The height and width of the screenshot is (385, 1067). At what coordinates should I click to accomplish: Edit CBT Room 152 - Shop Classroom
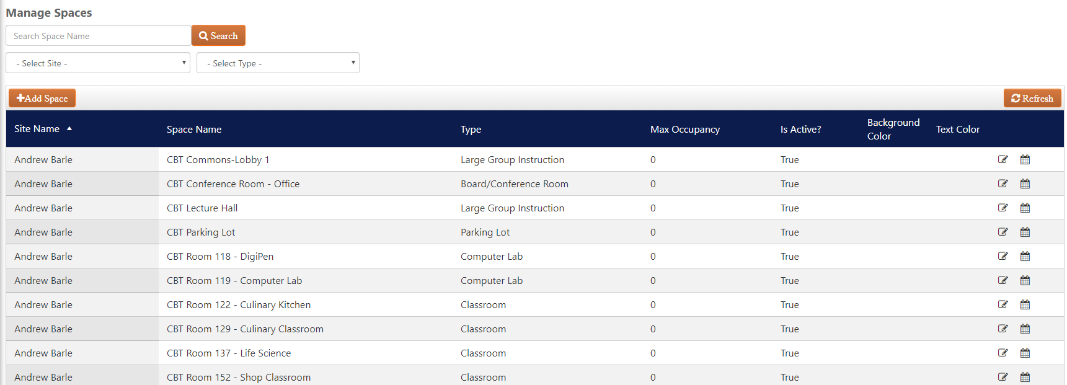(x=1003, y=377)
